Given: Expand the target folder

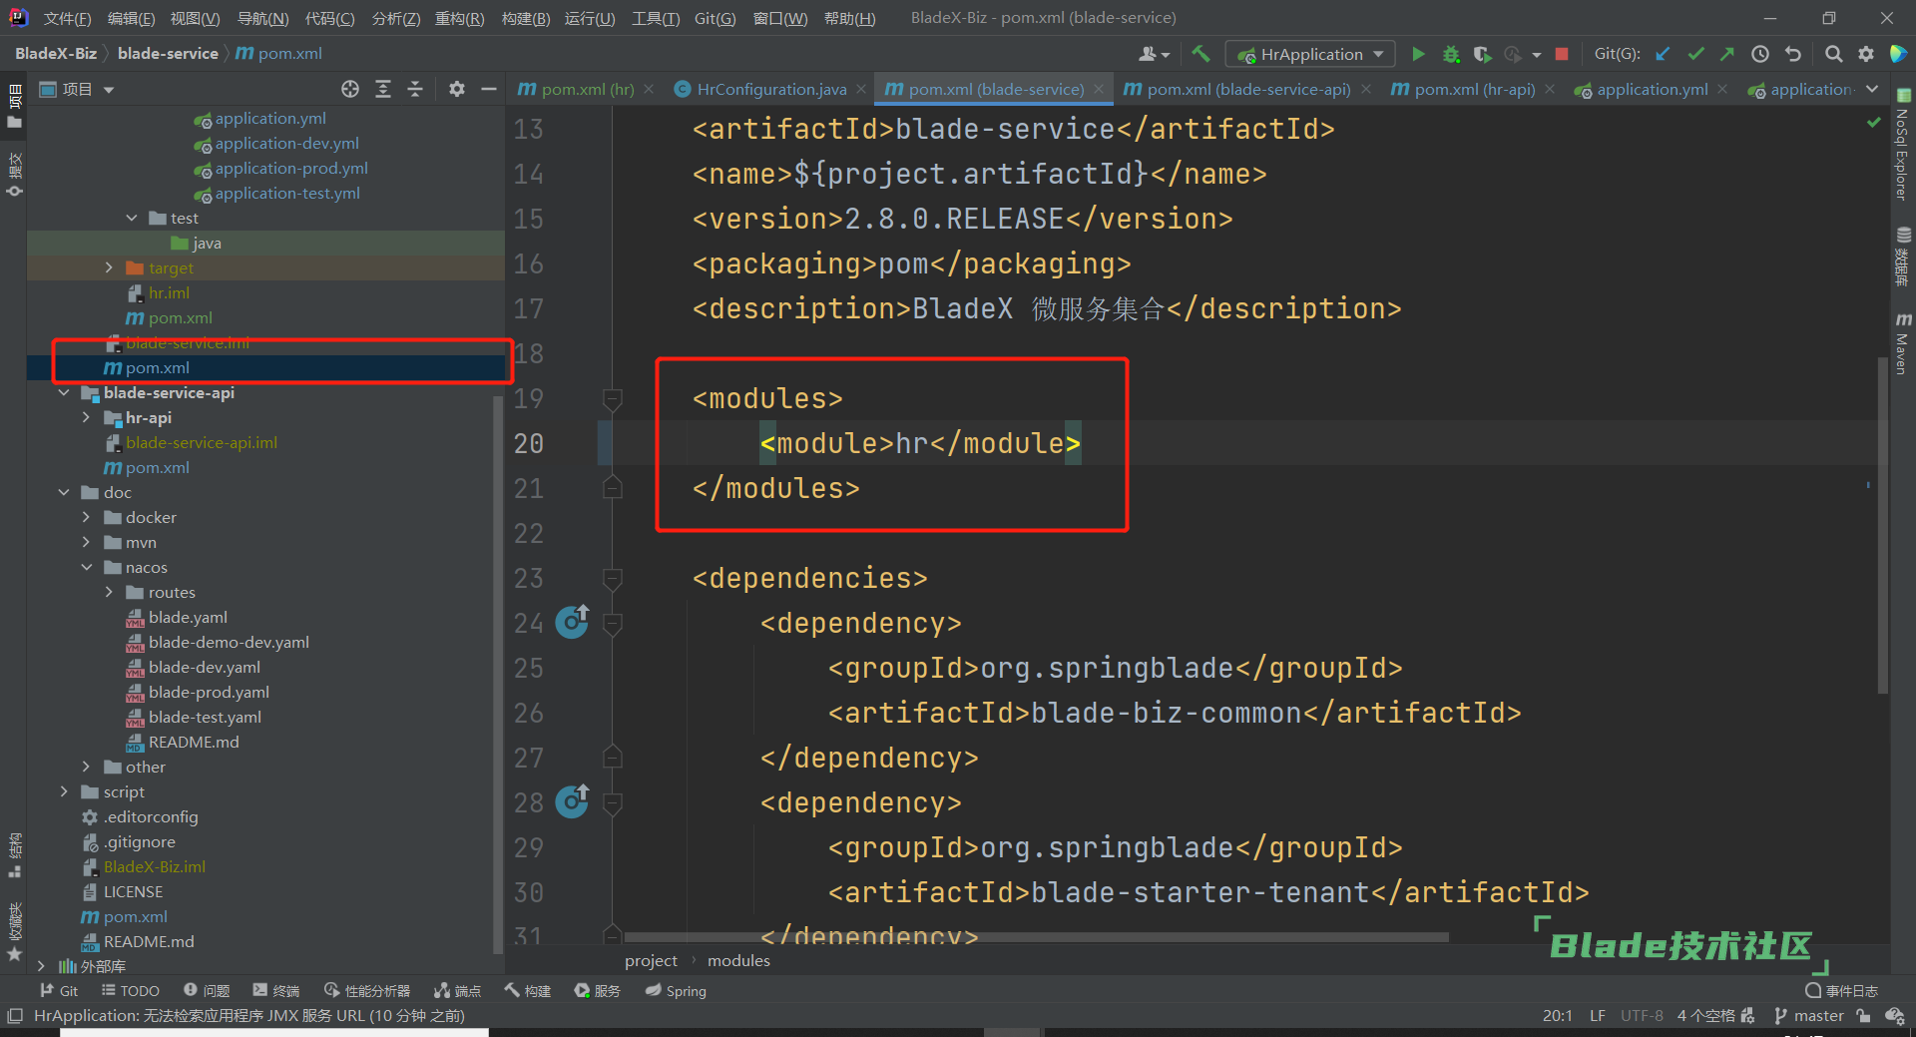Looking at the screenshot, I should click(x=109, y=267).
